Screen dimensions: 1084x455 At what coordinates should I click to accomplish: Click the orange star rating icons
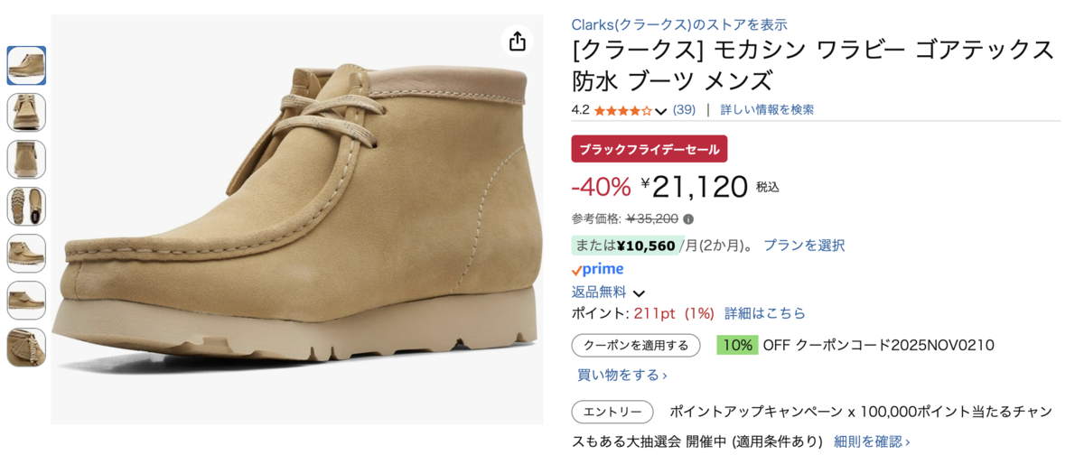(x=622, y=110)
